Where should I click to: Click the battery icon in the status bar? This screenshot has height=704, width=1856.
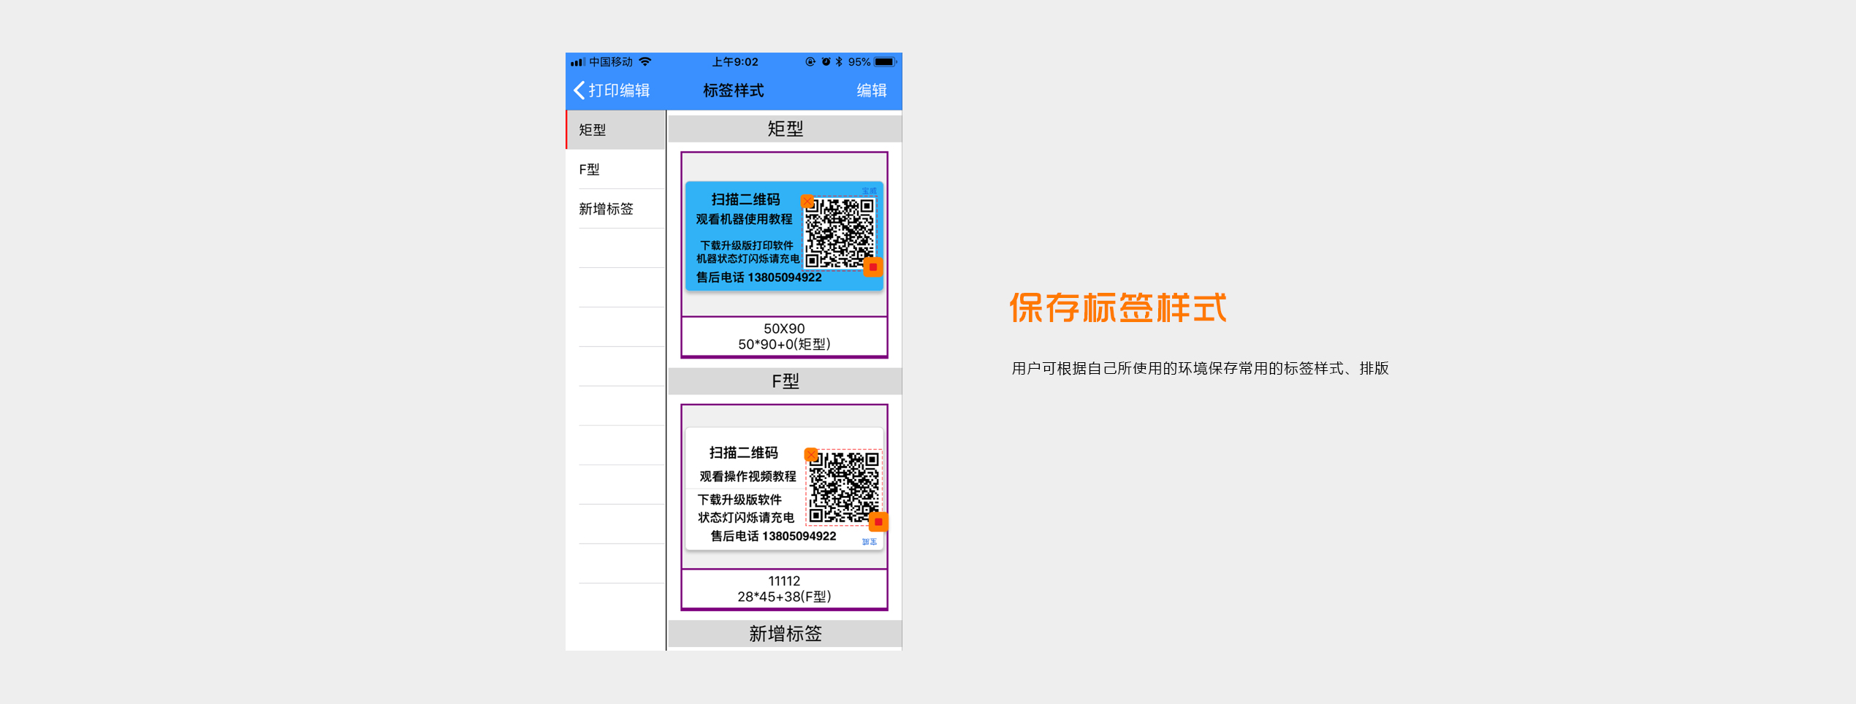pos(886,62)
